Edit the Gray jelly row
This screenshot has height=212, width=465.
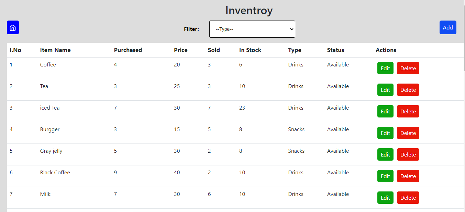(385, 154)
